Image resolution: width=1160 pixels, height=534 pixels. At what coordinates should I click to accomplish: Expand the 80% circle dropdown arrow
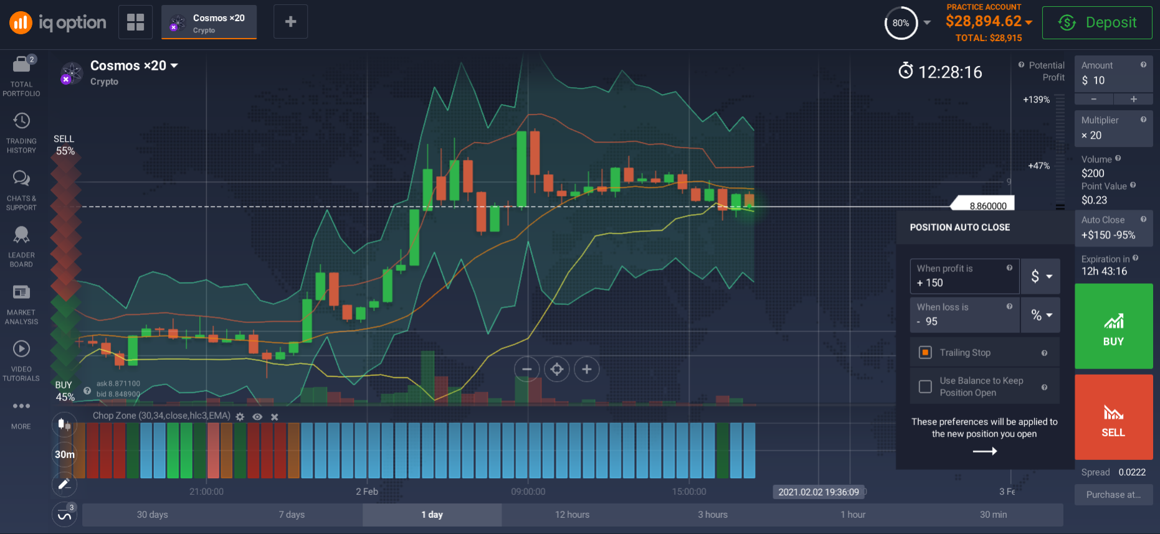(x=927, y=22)
